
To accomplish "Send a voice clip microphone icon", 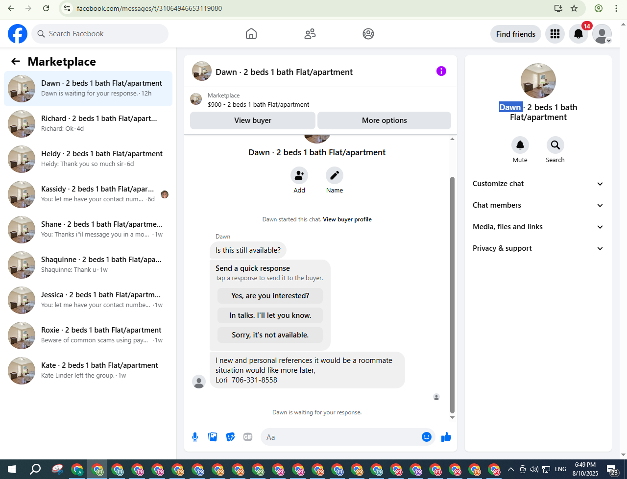I will (x=195, y=437).
